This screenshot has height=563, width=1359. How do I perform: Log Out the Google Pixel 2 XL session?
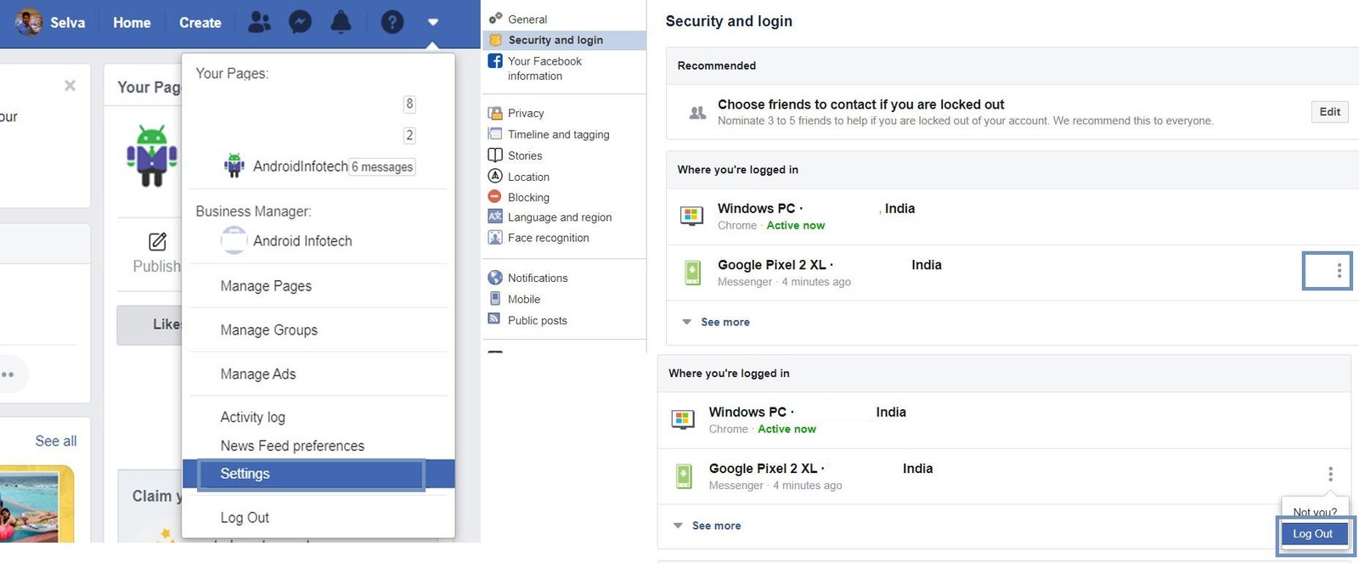tap(1313, 533)
